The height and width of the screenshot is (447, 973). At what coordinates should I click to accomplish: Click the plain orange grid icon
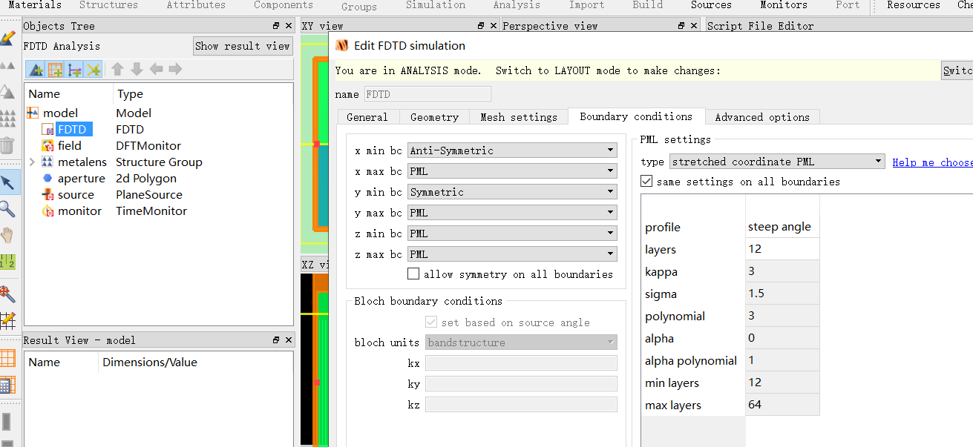pos(7,358)
